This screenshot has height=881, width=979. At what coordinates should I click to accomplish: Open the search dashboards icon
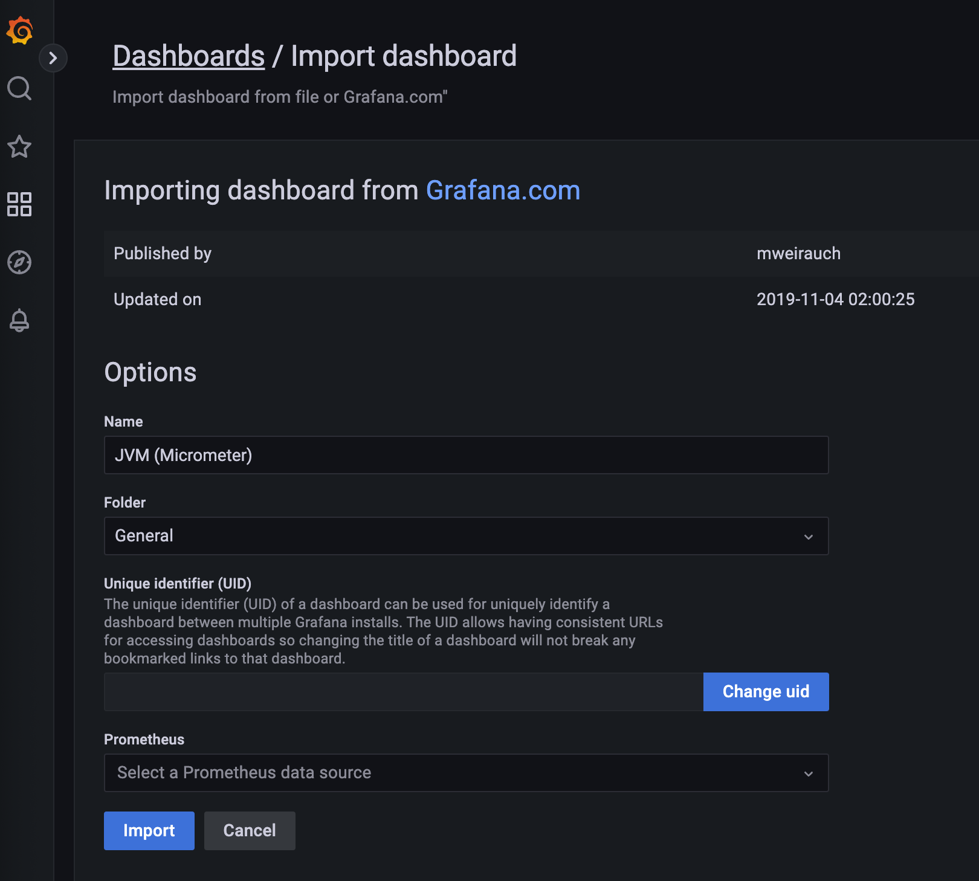(x=19, y=88)
